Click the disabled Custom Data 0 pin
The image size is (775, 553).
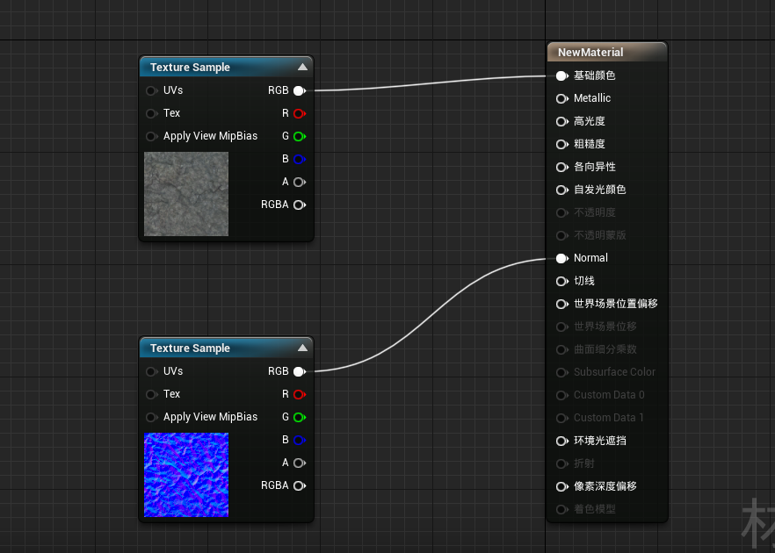(562, 396)
